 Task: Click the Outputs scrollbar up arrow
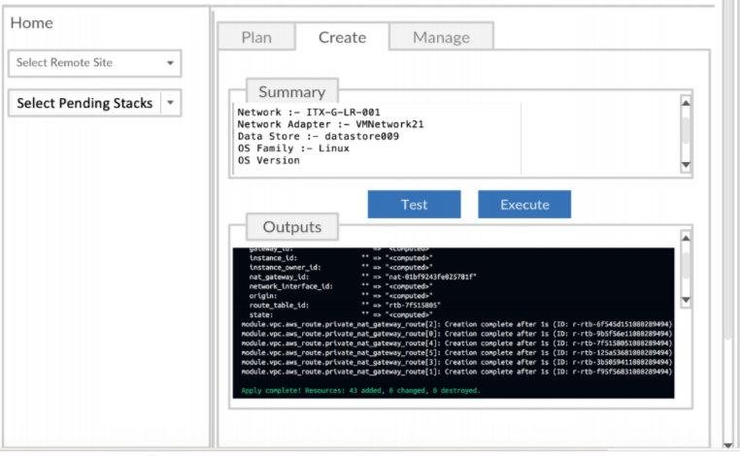coord(686,238)
